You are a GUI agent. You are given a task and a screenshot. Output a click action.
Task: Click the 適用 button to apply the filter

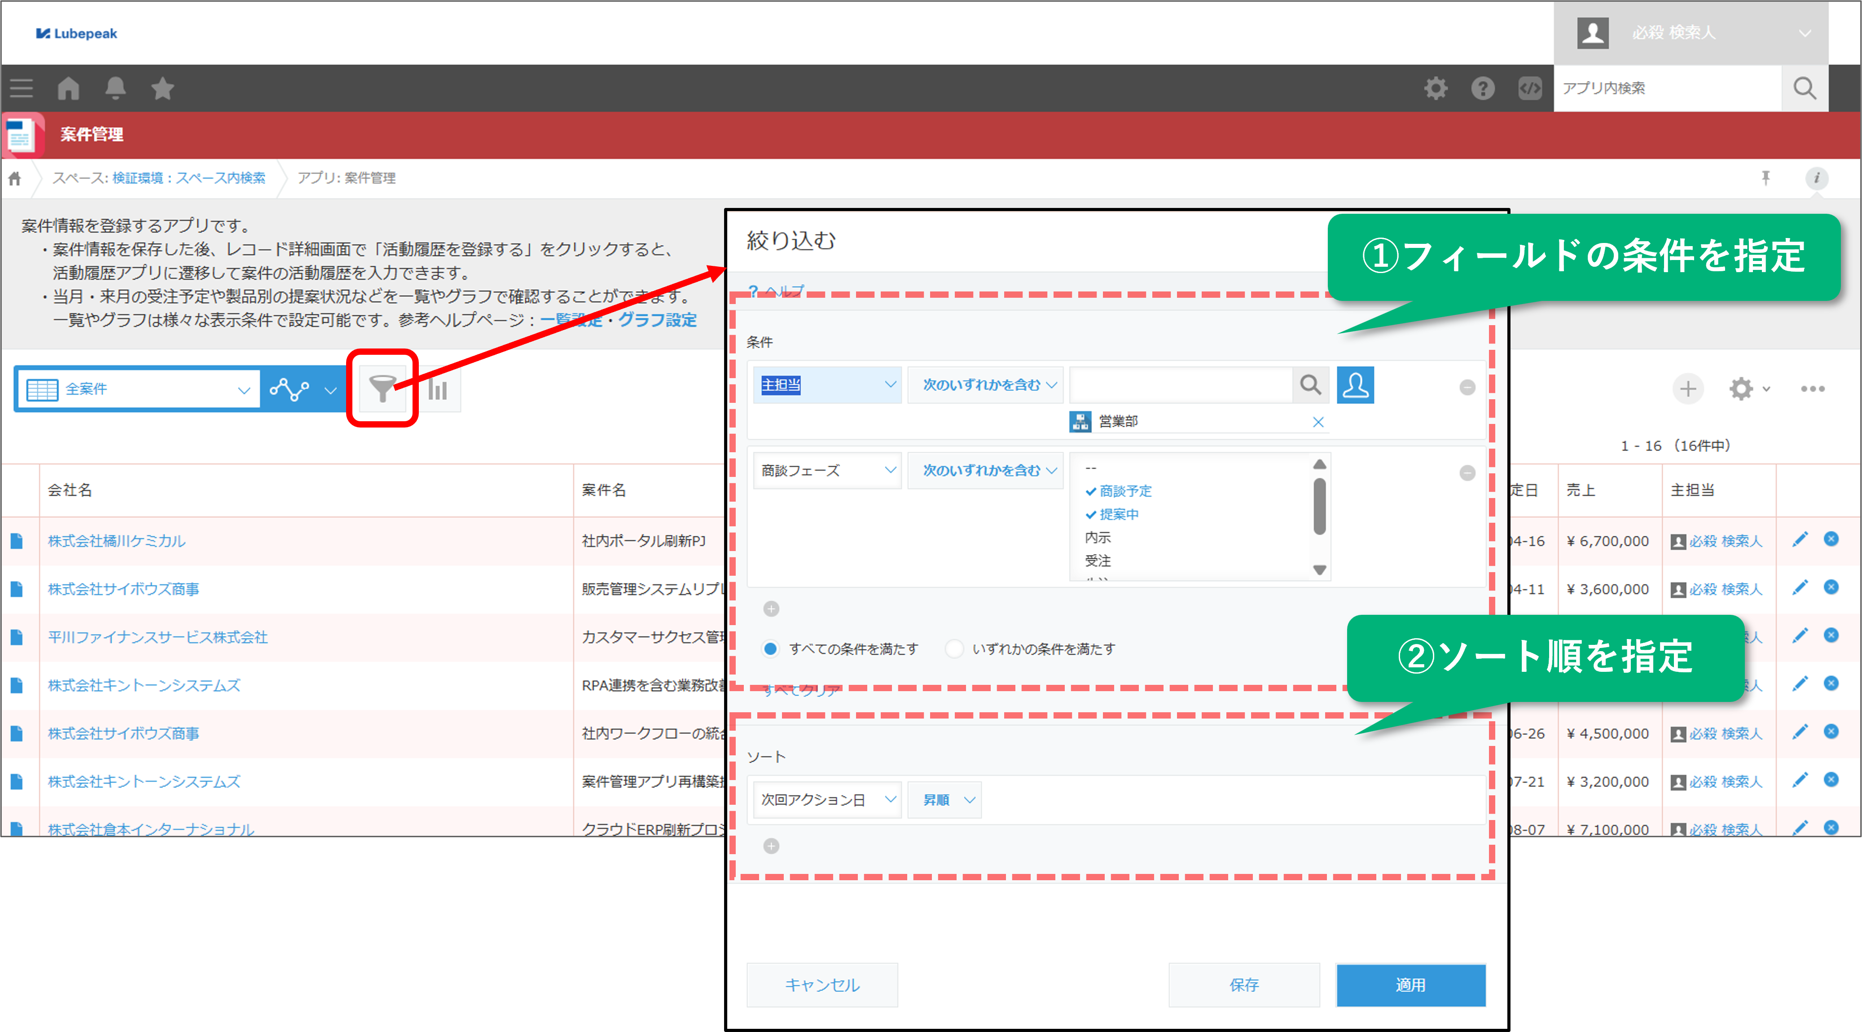tap(1410, 985)
